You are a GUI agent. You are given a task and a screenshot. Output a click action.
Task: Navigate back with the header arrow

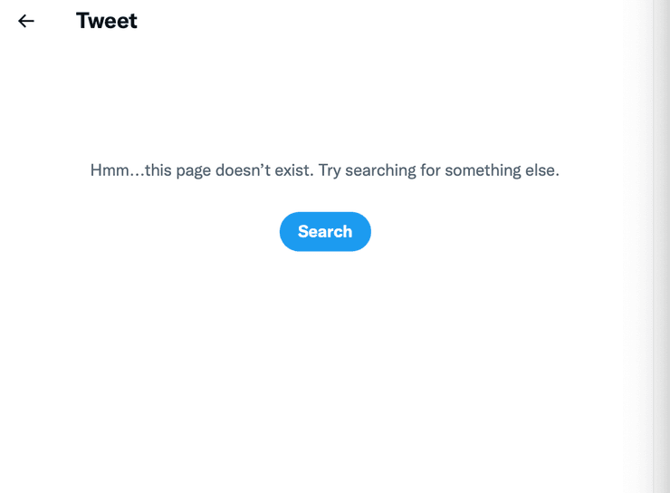(x=26, y=21)
